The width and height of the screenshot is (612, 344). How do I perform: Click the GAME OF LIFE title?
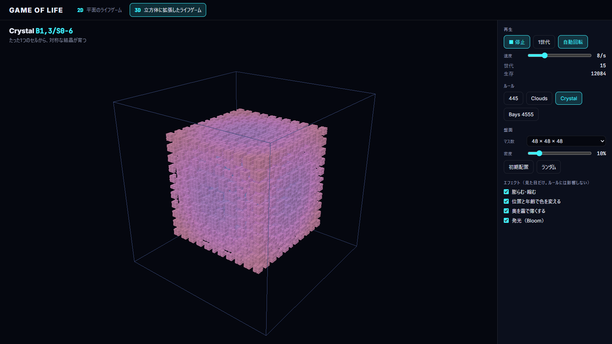tap(36, 10)
